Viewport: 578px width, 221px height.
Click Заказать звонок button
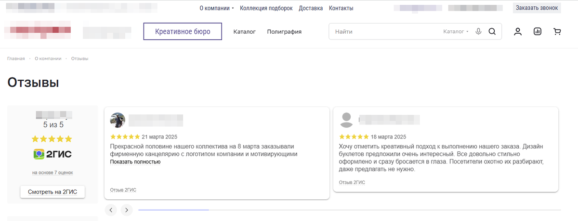537,8
